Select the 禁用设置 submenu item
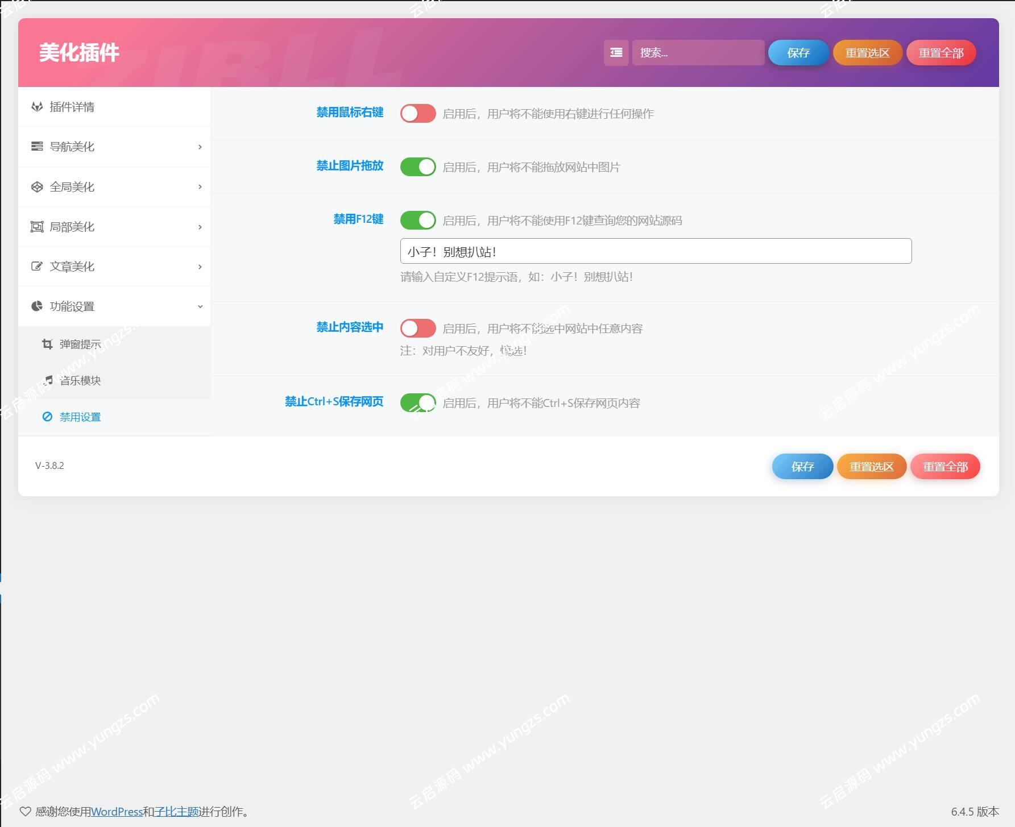1015x827 pixels. point(80,417)
